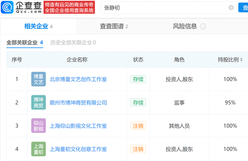
Task: Select the 历史全部关联企业 sub-tab
Action: coord(73,42)
